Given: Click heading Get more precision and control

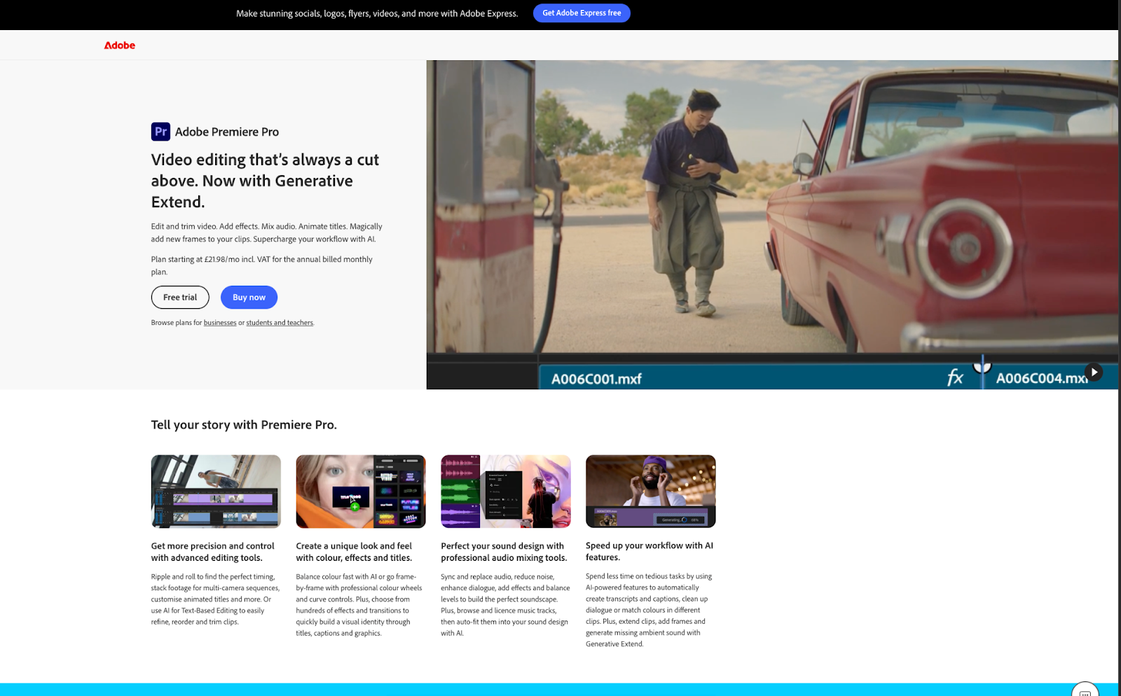Looking at the screenshot, I should pos(213,552).
